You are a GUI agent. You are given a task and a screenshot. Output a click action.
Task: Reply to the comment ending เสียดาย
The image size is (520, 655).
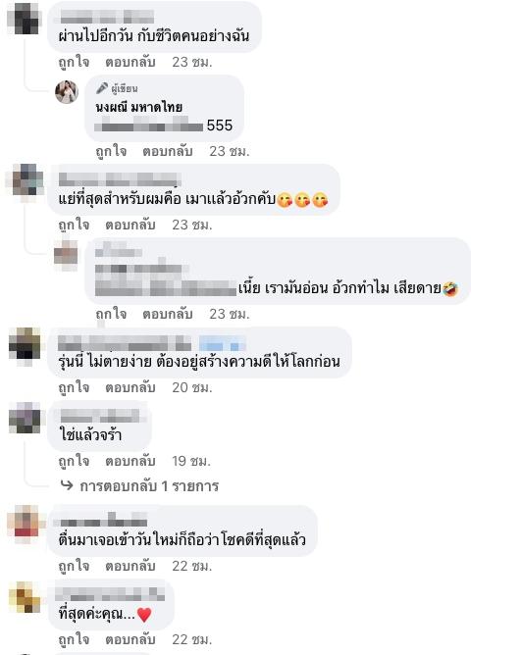coord(167,314)
